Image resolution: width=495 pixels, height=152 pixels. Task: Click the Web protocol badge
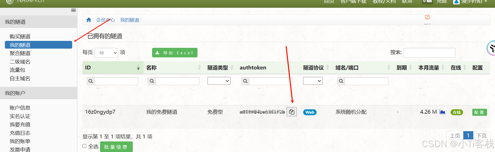[x=310, y=112]
